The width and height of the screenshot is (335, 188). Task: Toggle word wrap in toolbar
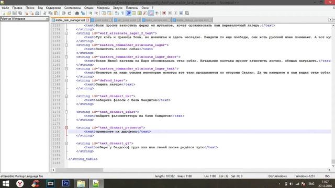pyautogui.click(x=117, y=13)
